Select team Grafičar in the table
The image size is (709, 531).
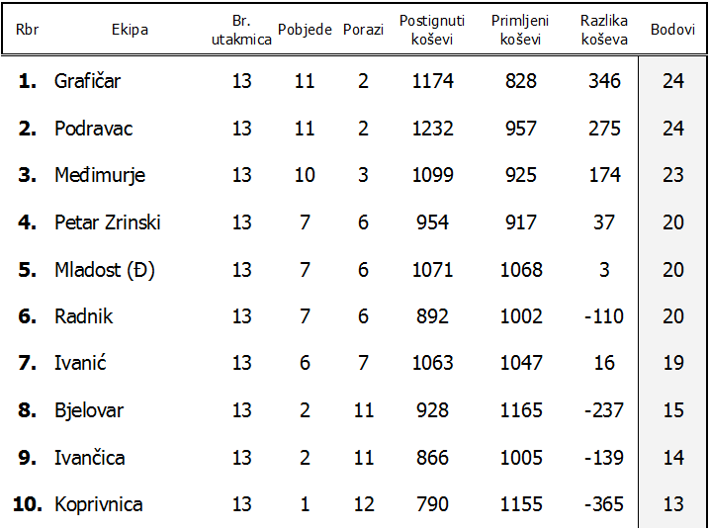87,81
